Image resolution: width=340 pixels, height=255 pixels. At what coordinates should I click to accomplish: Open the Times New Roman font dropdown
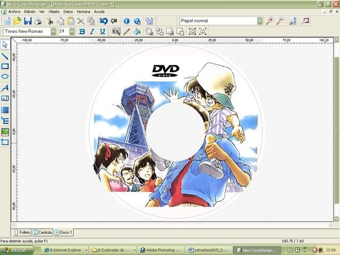(x=53, y=32)
